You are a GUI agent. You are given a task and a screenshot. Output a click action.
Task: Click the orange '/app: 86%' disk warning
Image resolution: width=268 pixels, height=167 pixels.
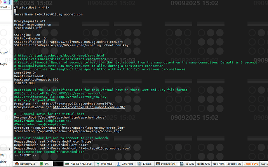click(251, 164)
